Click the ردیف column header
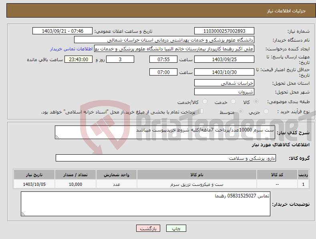 click(x=303, y=175)
